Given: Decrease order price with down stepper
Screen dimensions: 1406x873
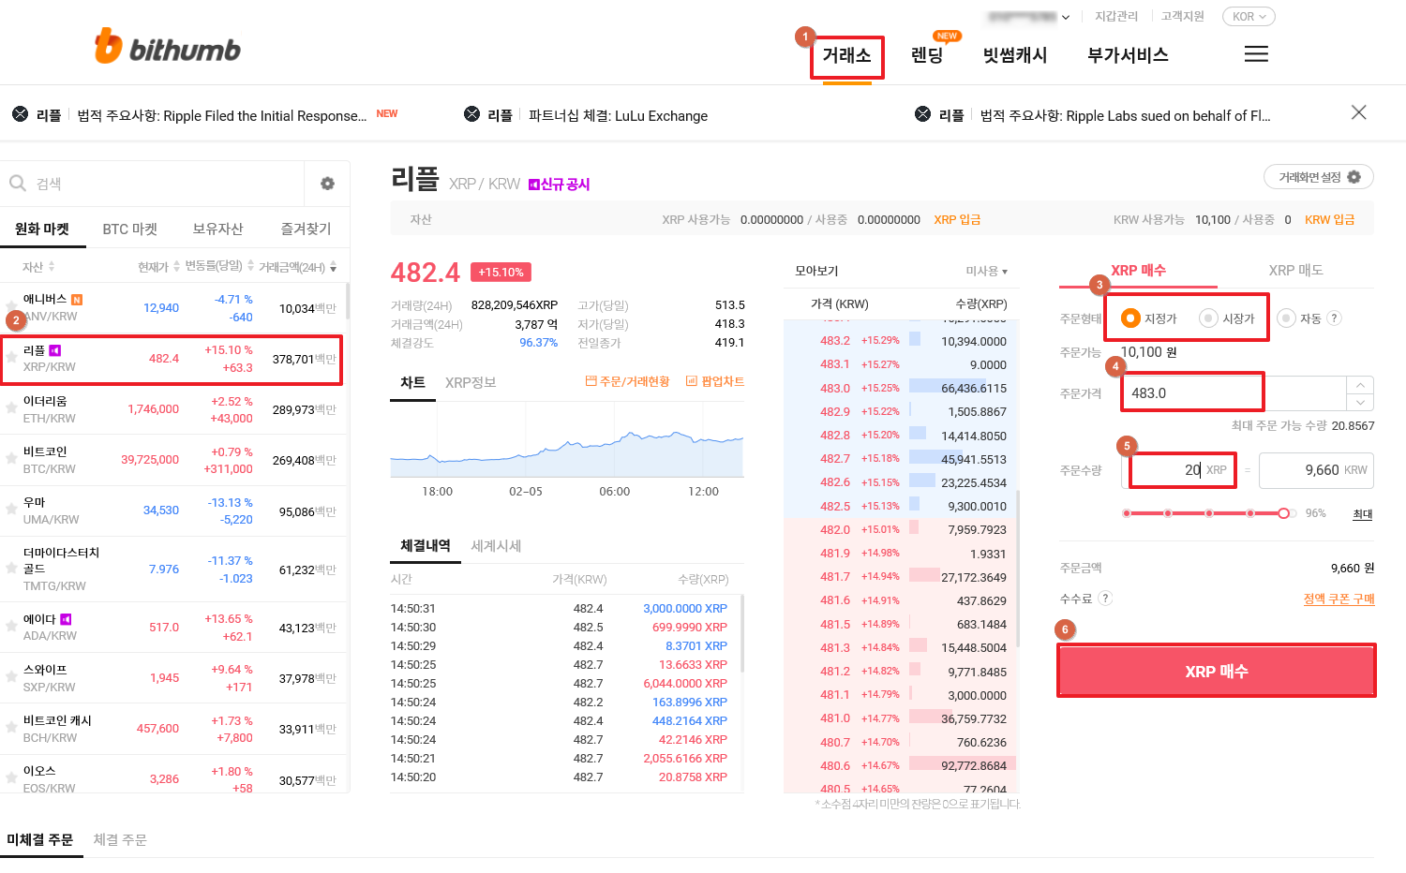Looking at the screenshot, I should click(1361, 402).
